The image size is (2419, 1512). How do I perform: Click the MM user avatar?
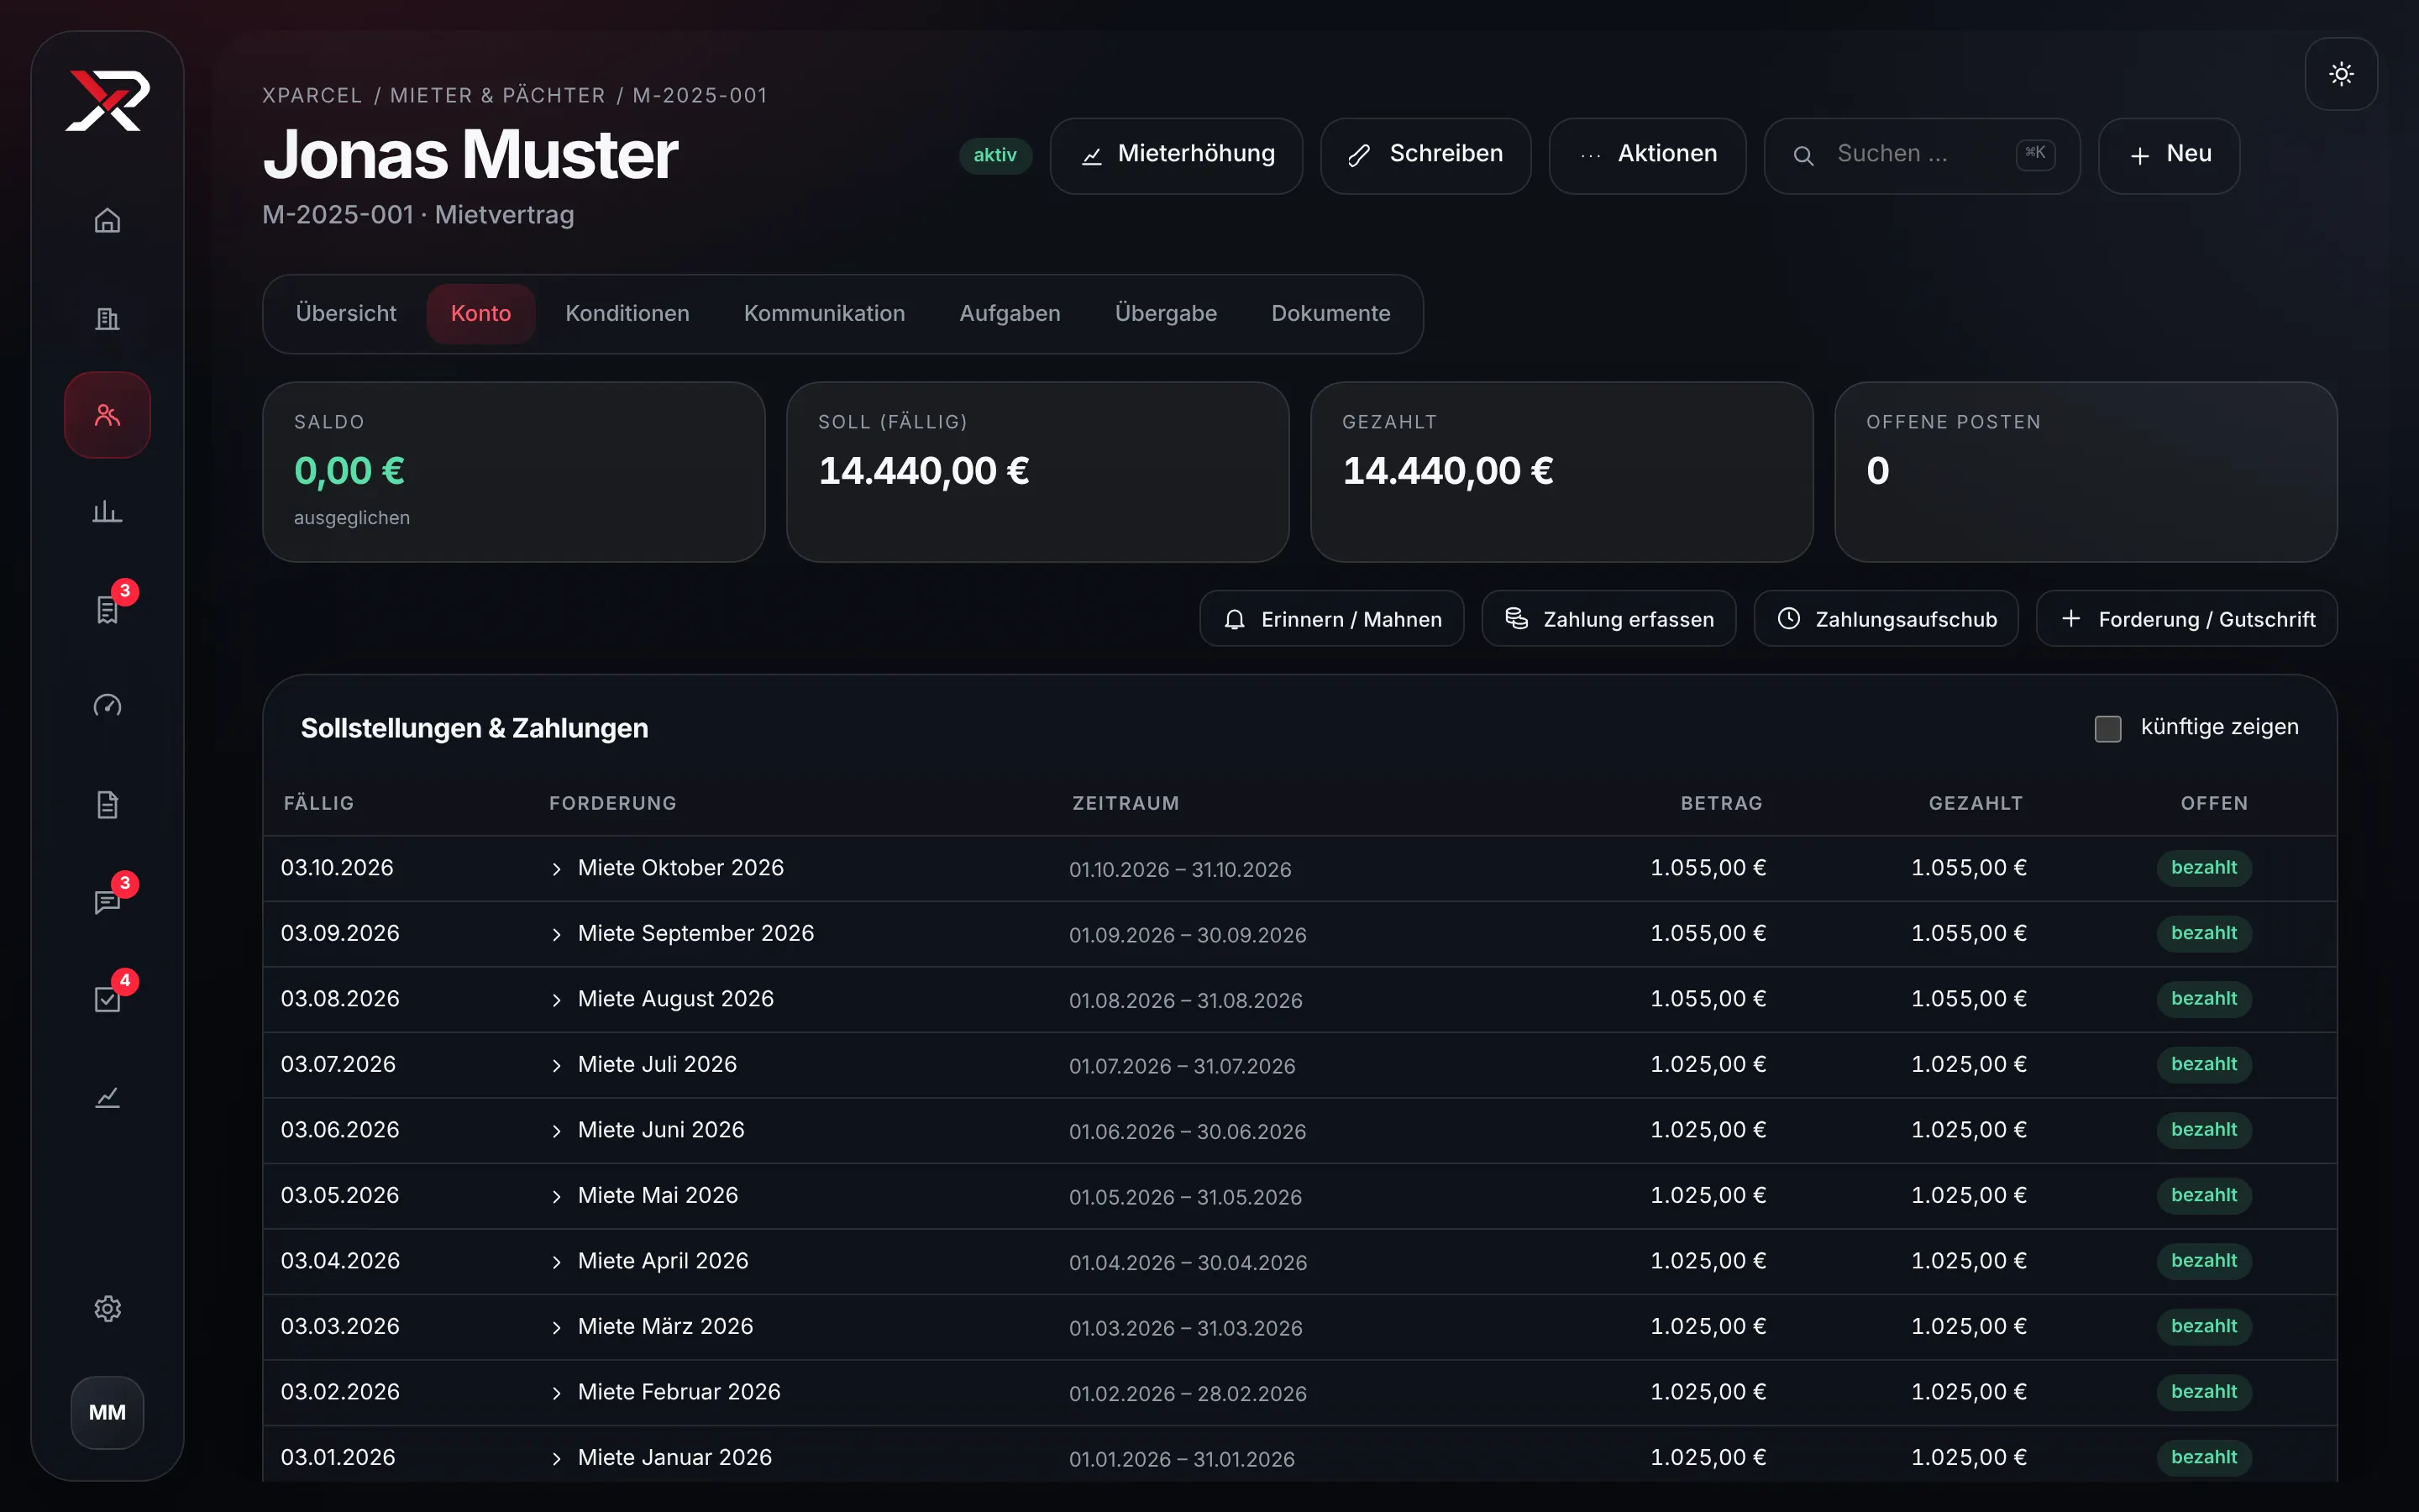108,1412
